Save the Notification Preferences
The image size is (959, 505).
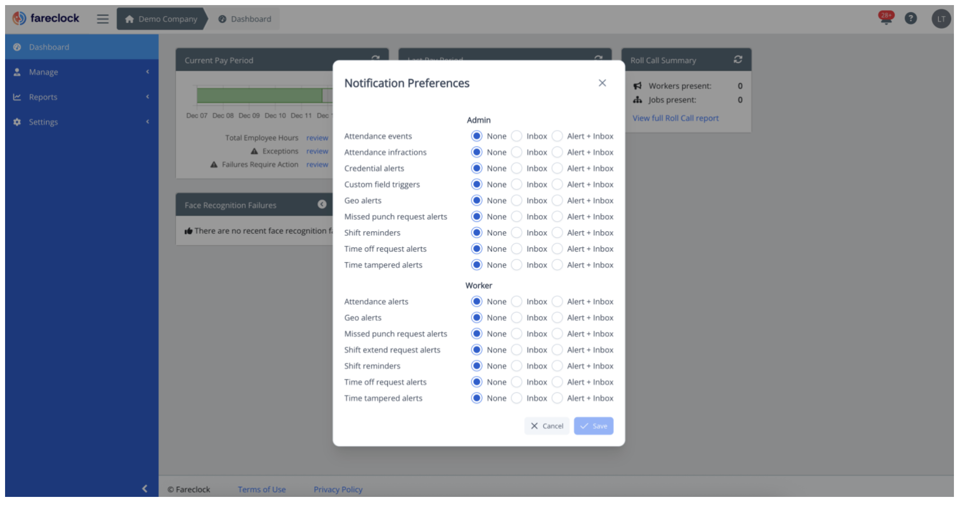click(x=594, y=426)
